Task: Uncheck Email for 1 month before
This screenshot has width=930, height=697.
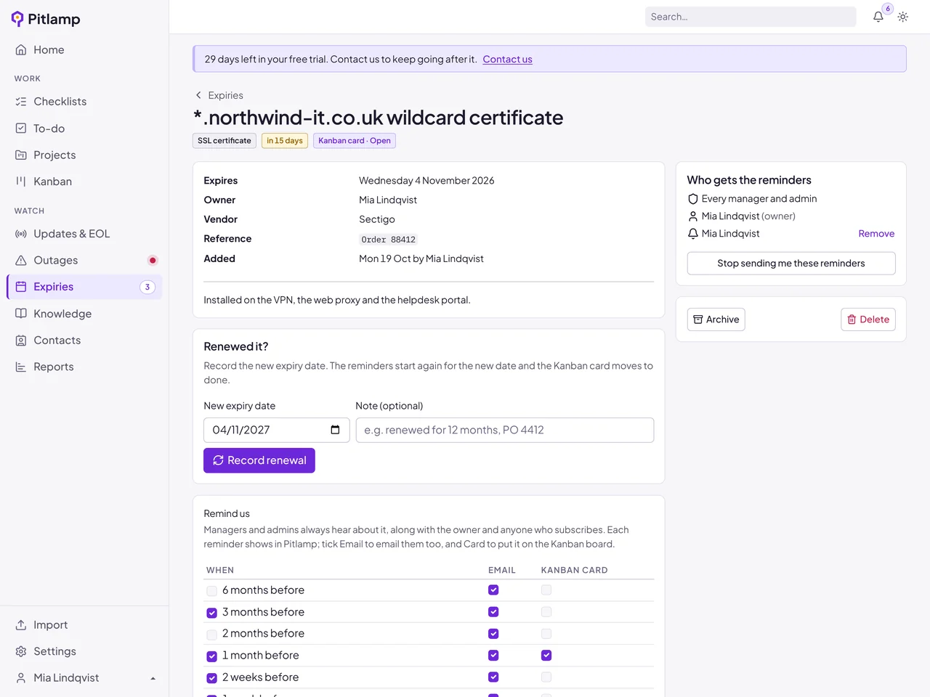Action: 493,656
